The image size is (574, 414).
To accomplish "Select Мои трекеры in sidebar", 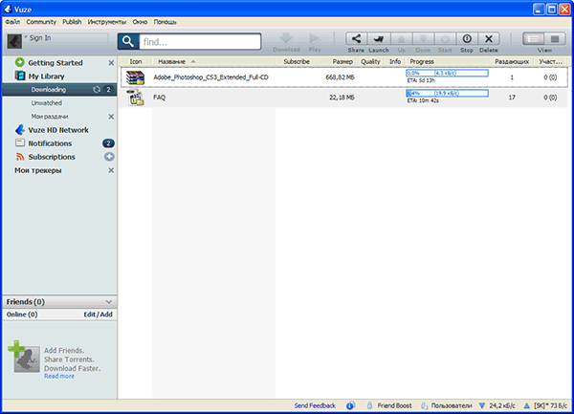I will pos(37,170).
